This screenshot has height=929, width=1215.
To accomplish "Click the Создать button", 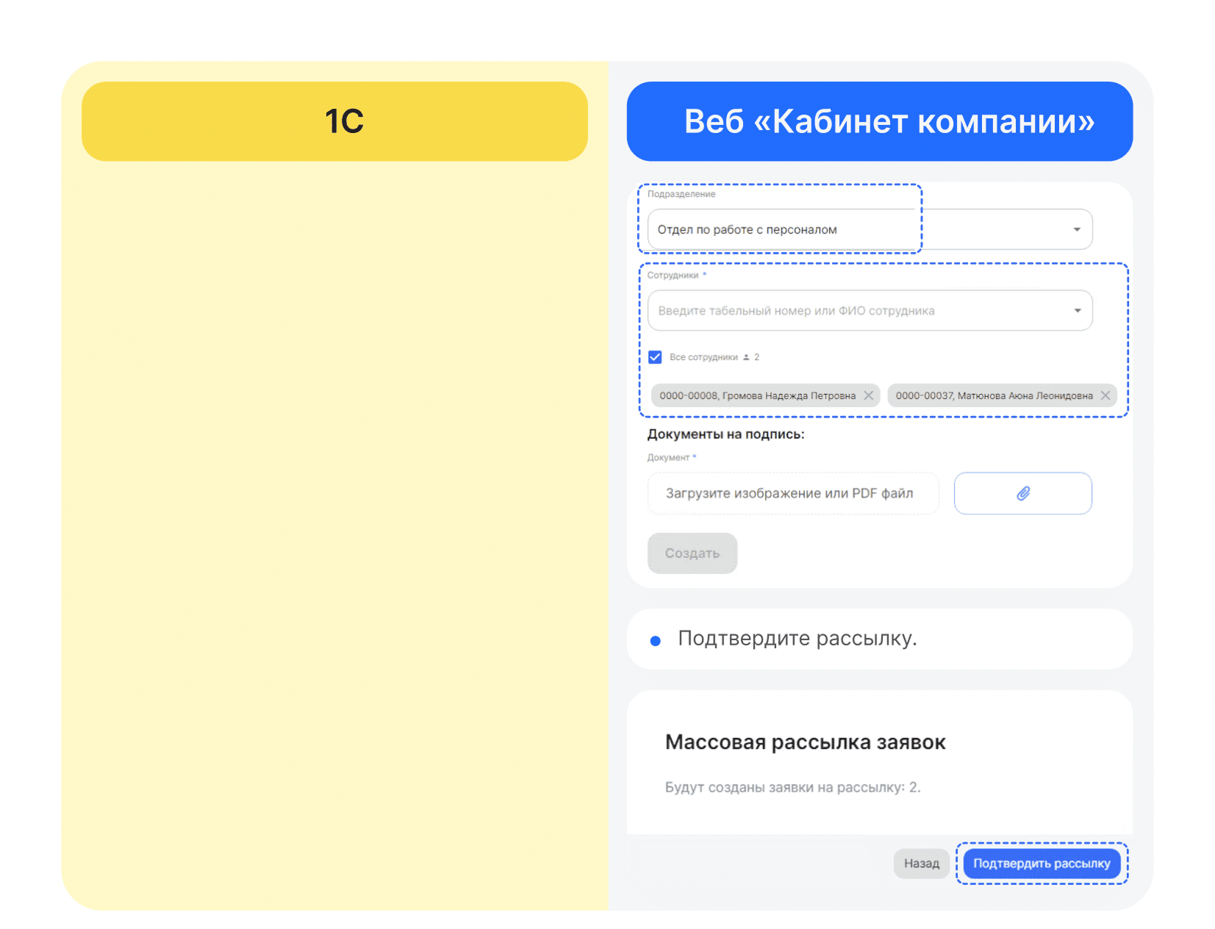I will point(692,553).
